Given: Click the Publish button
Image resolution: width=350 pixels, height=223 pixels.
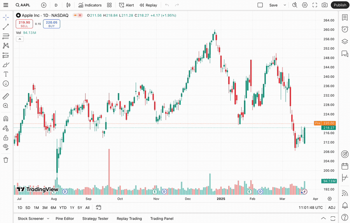Looking at the screenshot, I should point(340,5).
